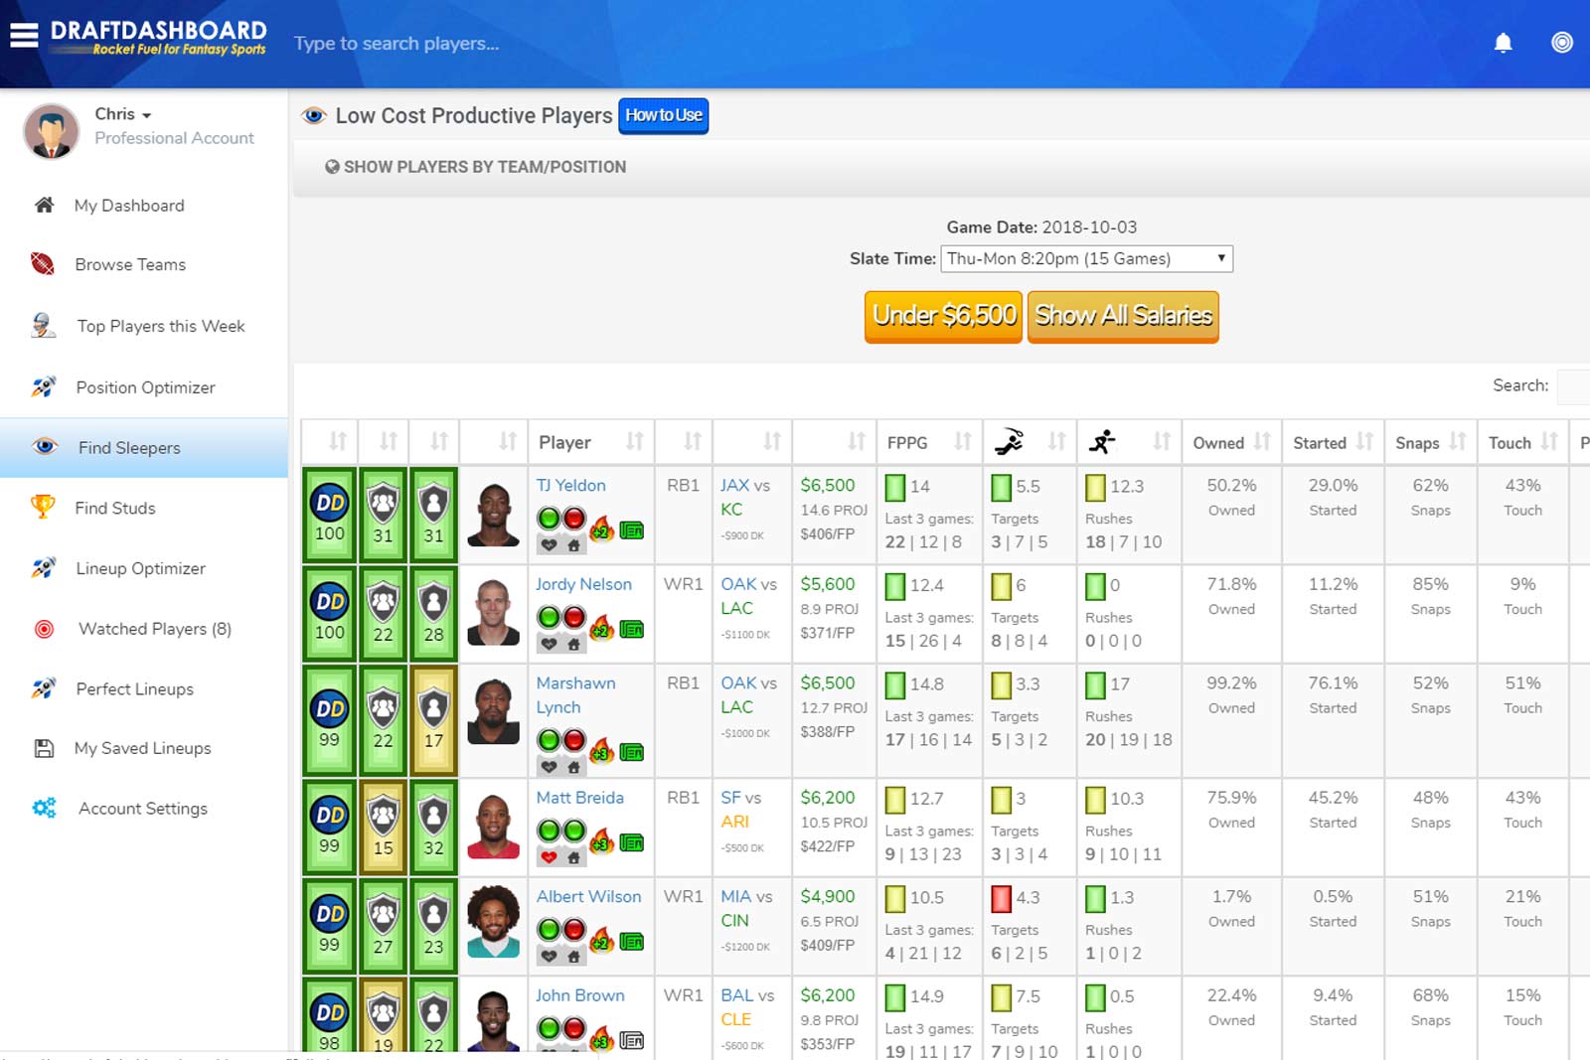The width and height of the screenshot is (1590, 1060).
Task: Click the My Saved Lineups disk icon
Action: [x=44, y=748]
